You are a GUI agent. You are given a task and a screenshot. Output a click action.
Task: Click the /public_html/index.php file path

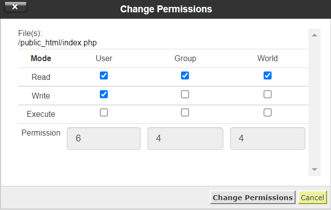click(x=58, y=42)
